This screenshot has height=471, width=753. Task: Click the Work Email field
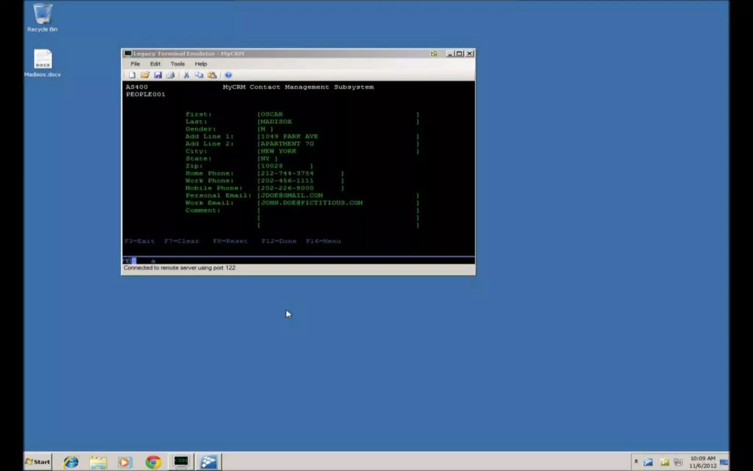pos(338,203)
